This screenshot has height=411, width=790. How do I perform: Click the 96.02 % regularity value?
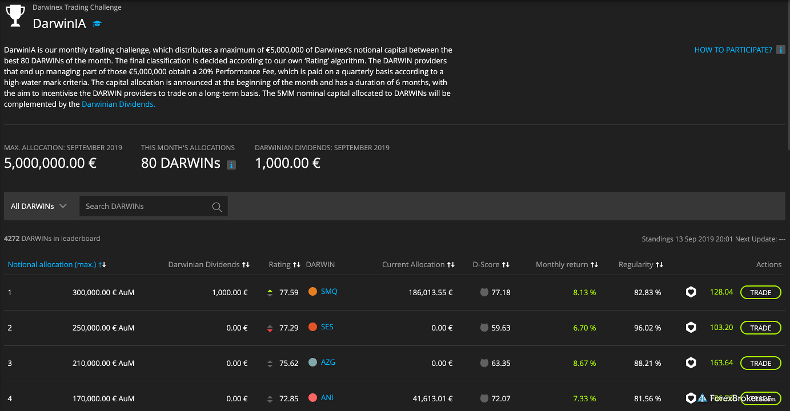point(648,328)
